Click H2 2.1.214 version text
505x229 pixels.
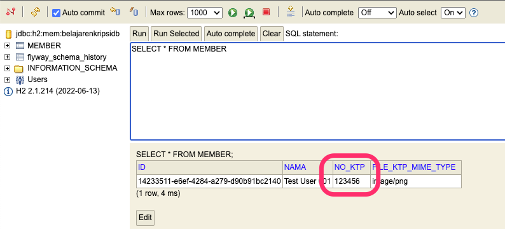coord(58,91)
